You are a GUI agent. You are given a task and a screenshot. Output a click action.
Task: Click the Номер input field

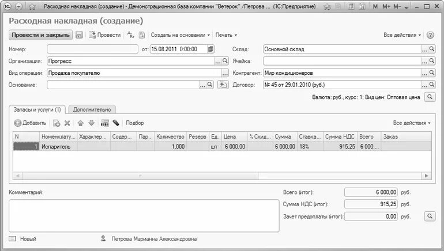(x=92, y=49)
